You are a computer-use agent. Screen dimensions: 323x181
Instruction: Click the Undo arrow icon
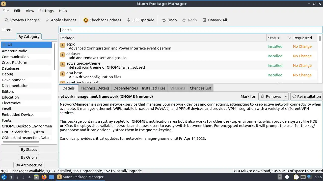coord(164,20)
